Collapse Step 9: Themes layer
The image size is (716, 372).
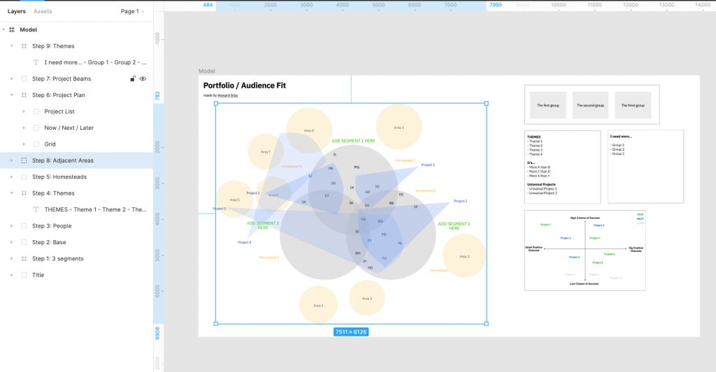click(x=12, y=46)
